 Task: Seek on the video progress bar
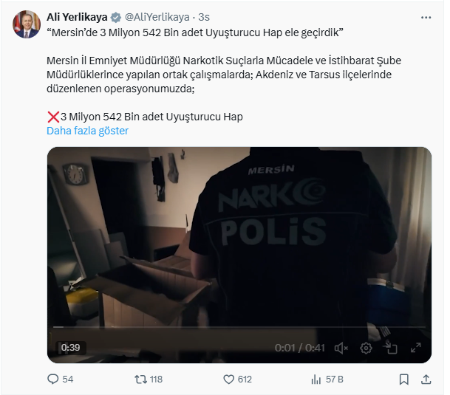pos(239,327)
